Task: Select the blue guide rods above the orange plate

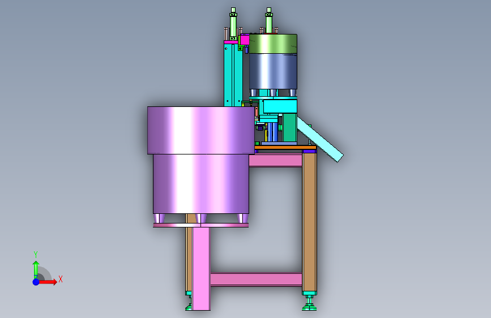Action: click(x=272, y=132)
